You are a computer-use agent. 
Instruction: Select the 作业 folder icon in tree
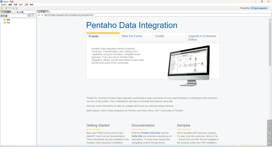coord(5,23)
